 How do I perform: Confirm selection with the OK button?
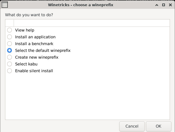point(159,126)
